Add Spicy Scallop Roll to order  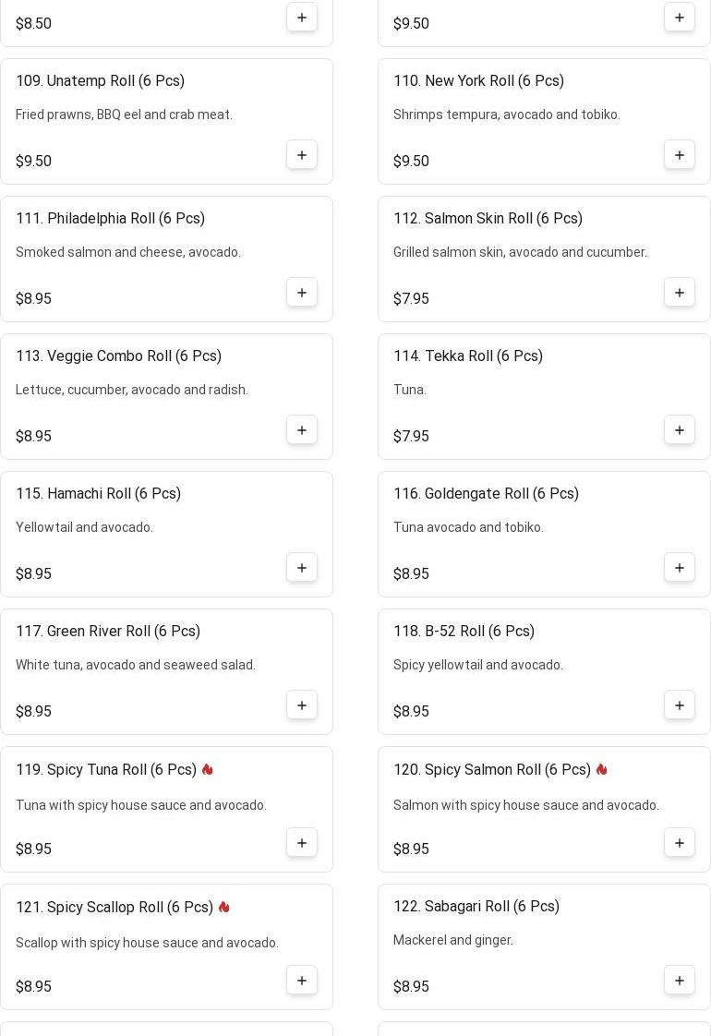(302, 981)
